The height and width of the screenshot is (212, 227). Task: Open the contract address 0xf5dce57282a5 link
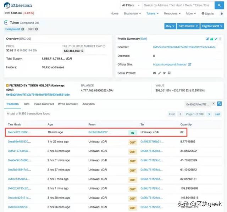click(184, 47)
